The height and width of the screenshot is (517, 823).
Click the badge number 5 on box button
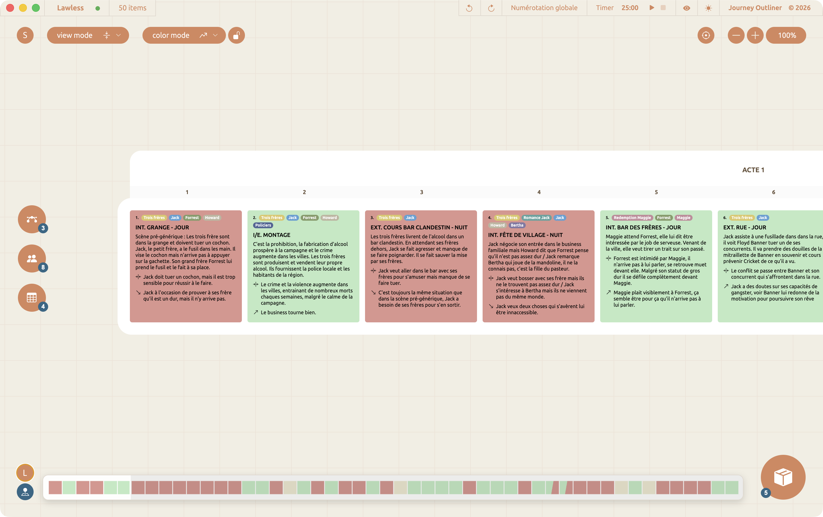(766, 493)
